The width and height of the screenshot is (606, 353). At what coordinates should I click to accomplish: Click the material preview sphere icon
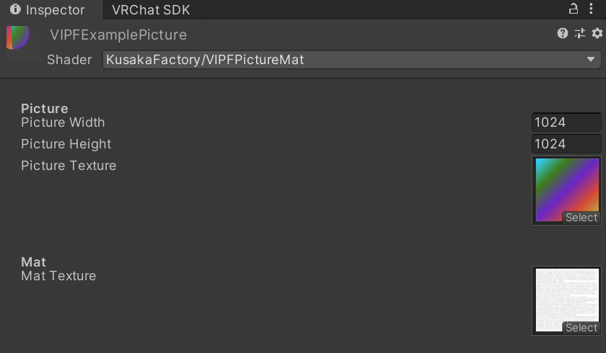(x=18, y=37)
